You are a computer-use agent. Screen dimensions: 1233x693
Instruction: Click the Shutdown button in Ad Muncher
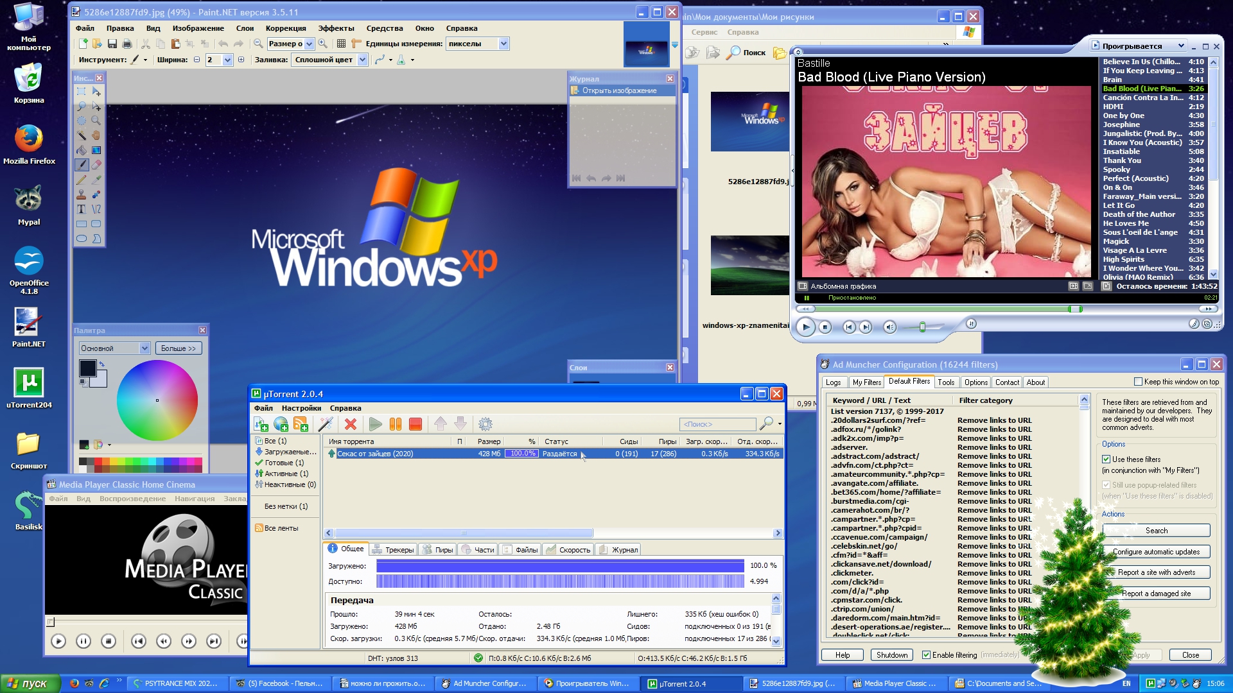pyautogui.click(x=892, y=655)
